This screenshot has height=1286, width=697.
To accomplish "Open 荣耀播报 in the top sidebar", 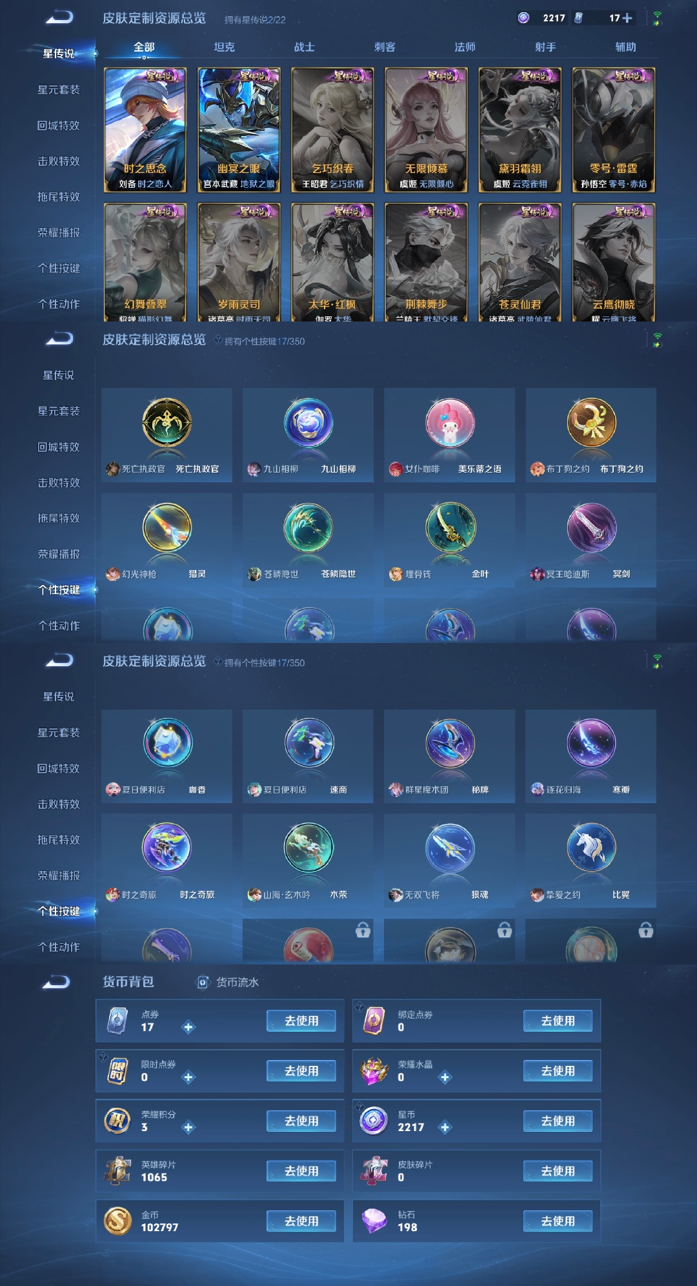I will 59,232.
